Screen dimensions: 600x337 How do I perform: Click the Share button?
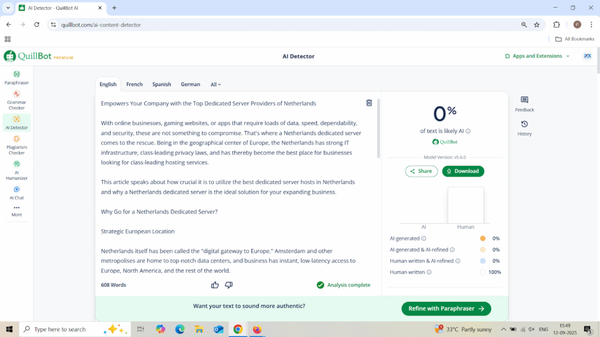(x=421, y=171)
